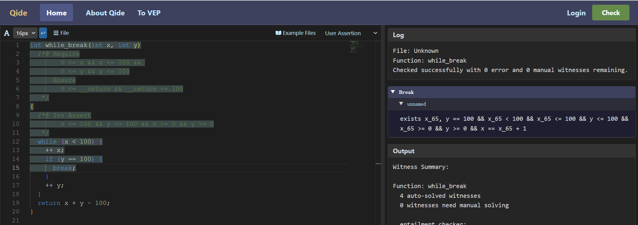Click the '/*@ Require' comment line
The width and height of the screenshot is (638, 225).
point(59,54)
